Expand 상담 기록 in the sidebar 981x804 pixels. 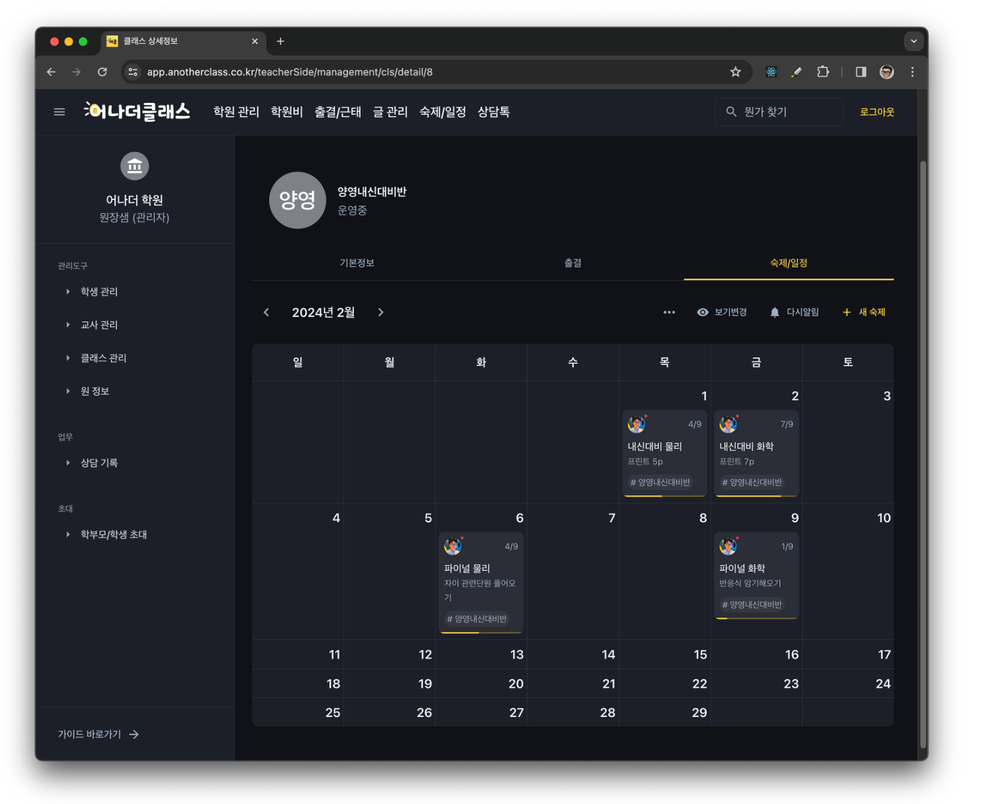(99, 462)
